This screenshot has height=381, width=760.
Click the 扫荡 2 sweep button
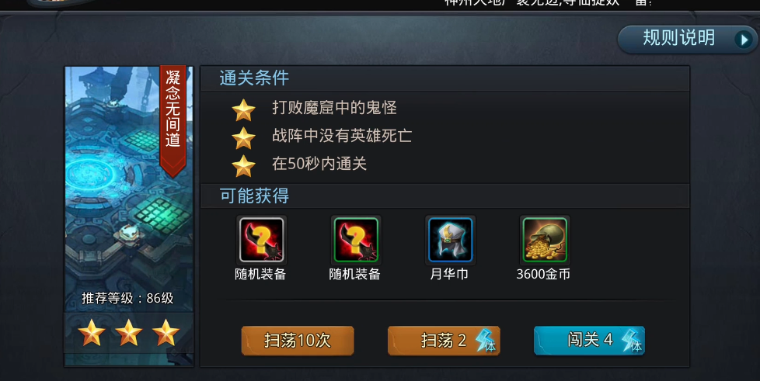pyautogui.click(x=444, y=341)
